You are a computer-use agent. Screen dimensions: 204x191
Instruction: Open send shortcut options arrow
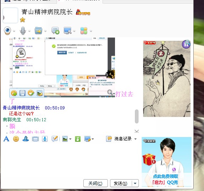point(135,183)
